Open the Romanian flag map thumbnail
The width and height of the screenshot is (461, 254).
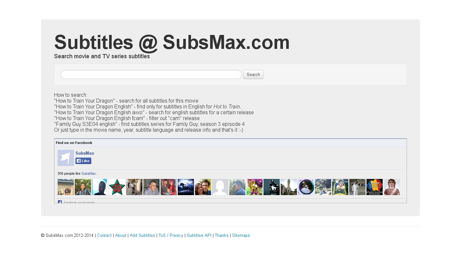[x=375, y=187]
